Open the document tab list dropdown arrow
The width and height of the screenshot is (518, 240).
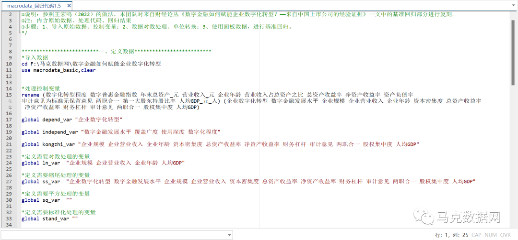pos(513,6)
